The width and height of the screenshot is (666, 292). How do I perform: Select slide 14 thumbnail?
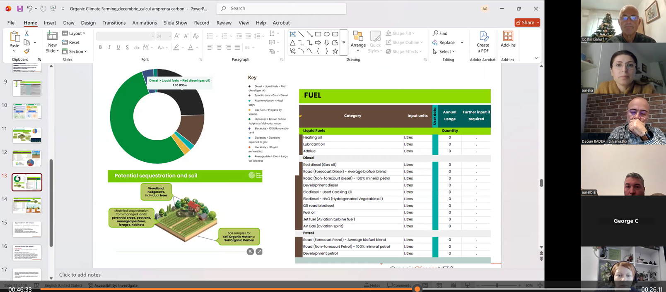coord(27,205)
